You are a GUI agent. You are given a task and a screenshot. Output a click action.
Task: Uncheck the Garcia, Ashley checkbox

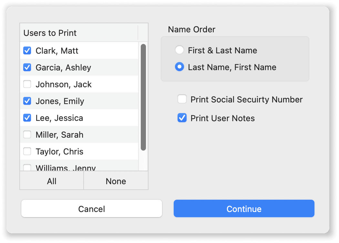coord(27,67)
